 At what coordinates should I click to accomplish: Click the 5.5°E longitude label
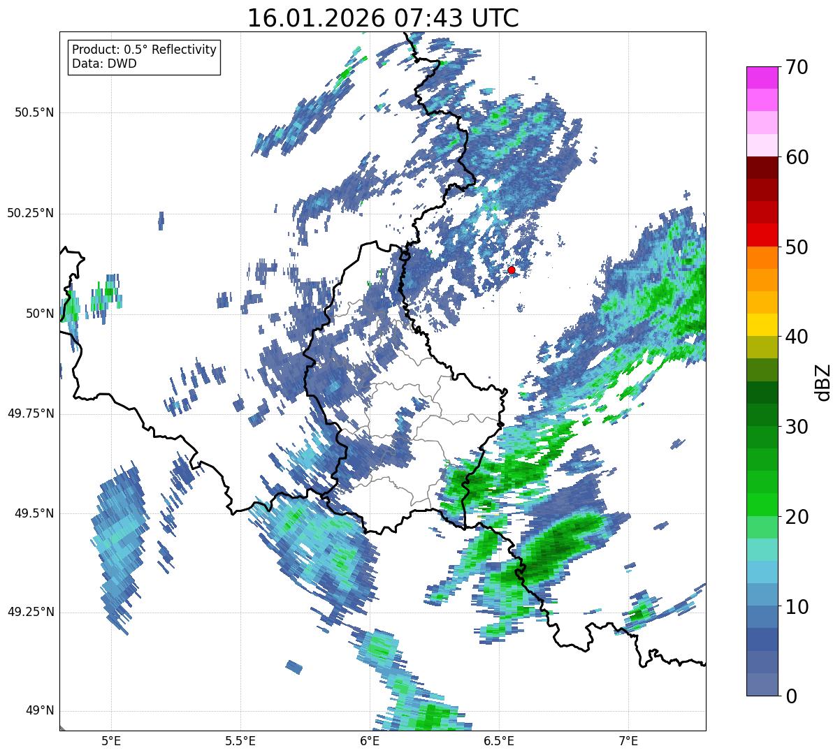click(240, 740)
